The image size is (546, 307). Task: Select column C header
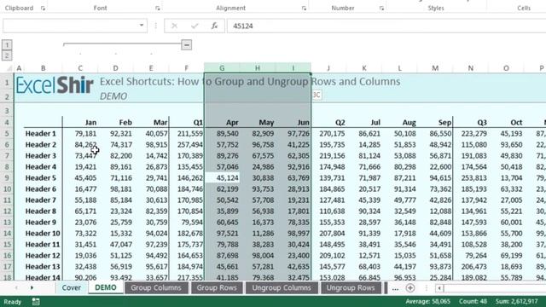80,68
